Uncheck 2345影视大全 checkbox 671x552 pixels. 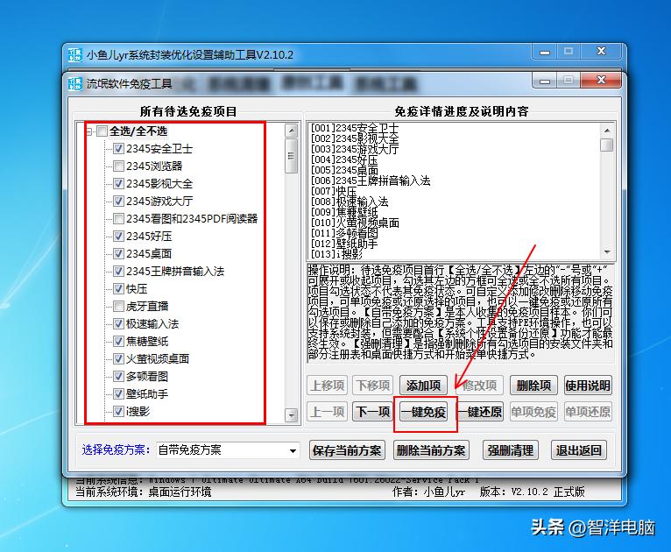click(118, 184)
